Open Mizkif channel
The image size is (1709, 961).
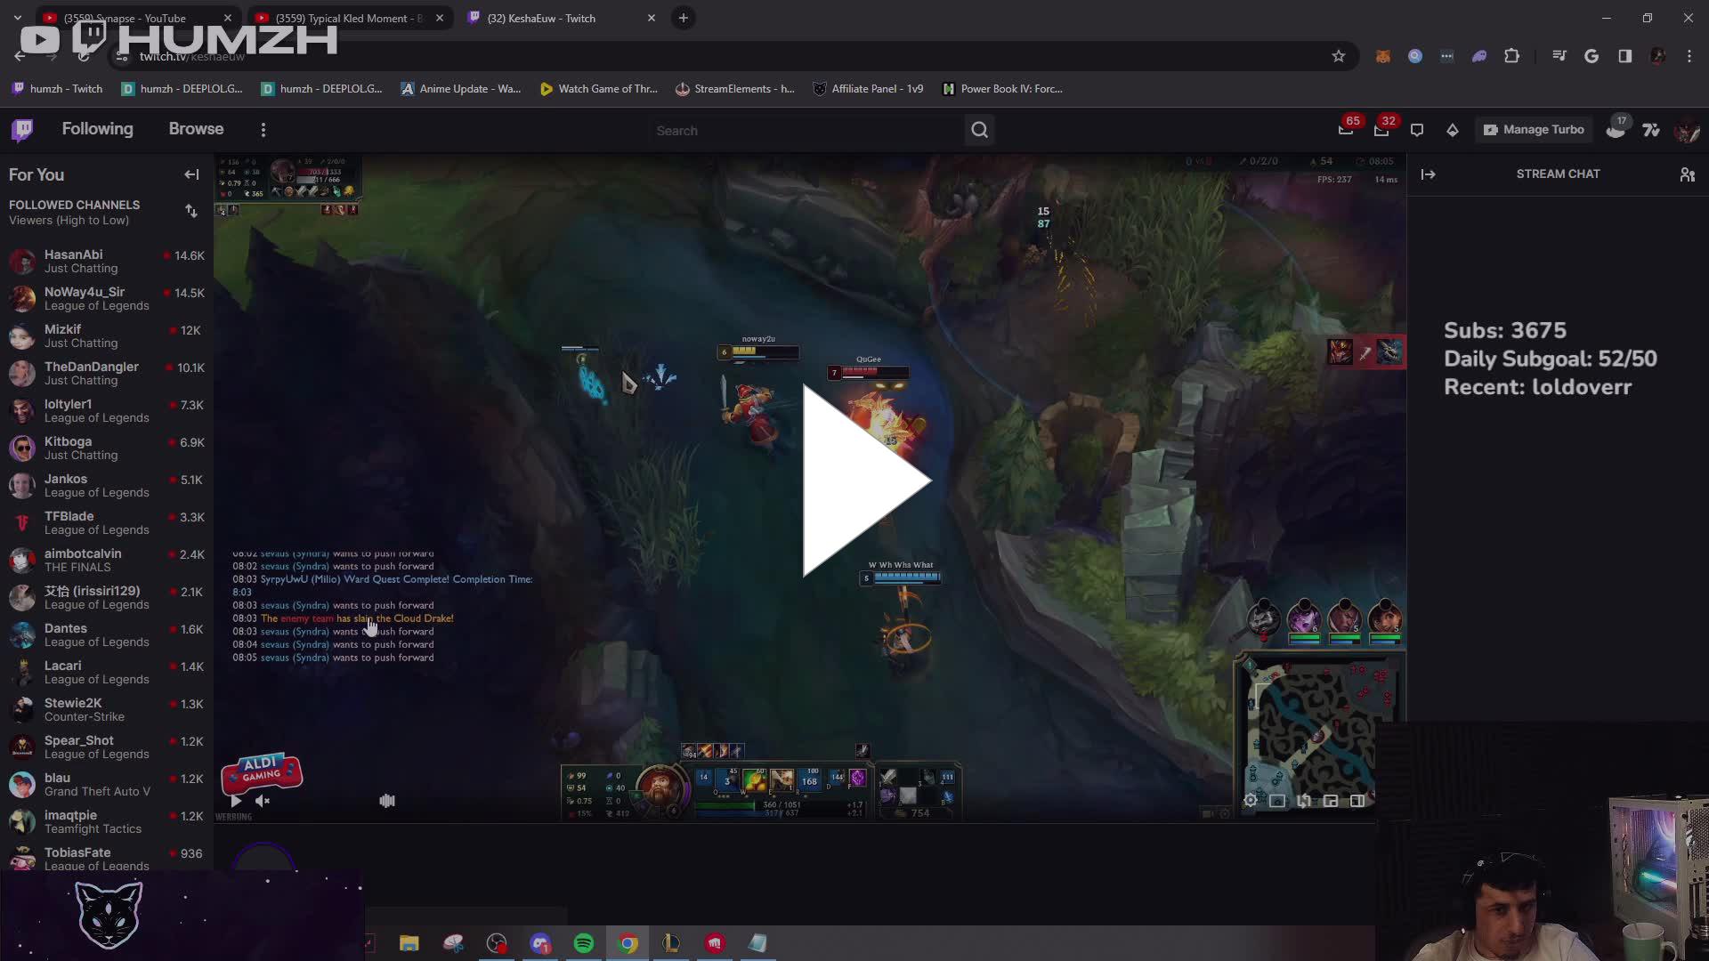pyautogui.click(x=107, y=335)
